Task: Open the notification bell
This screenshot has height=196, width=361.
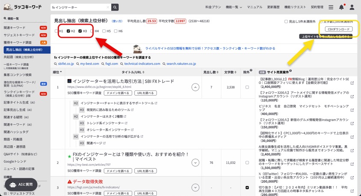Action: 341,7
